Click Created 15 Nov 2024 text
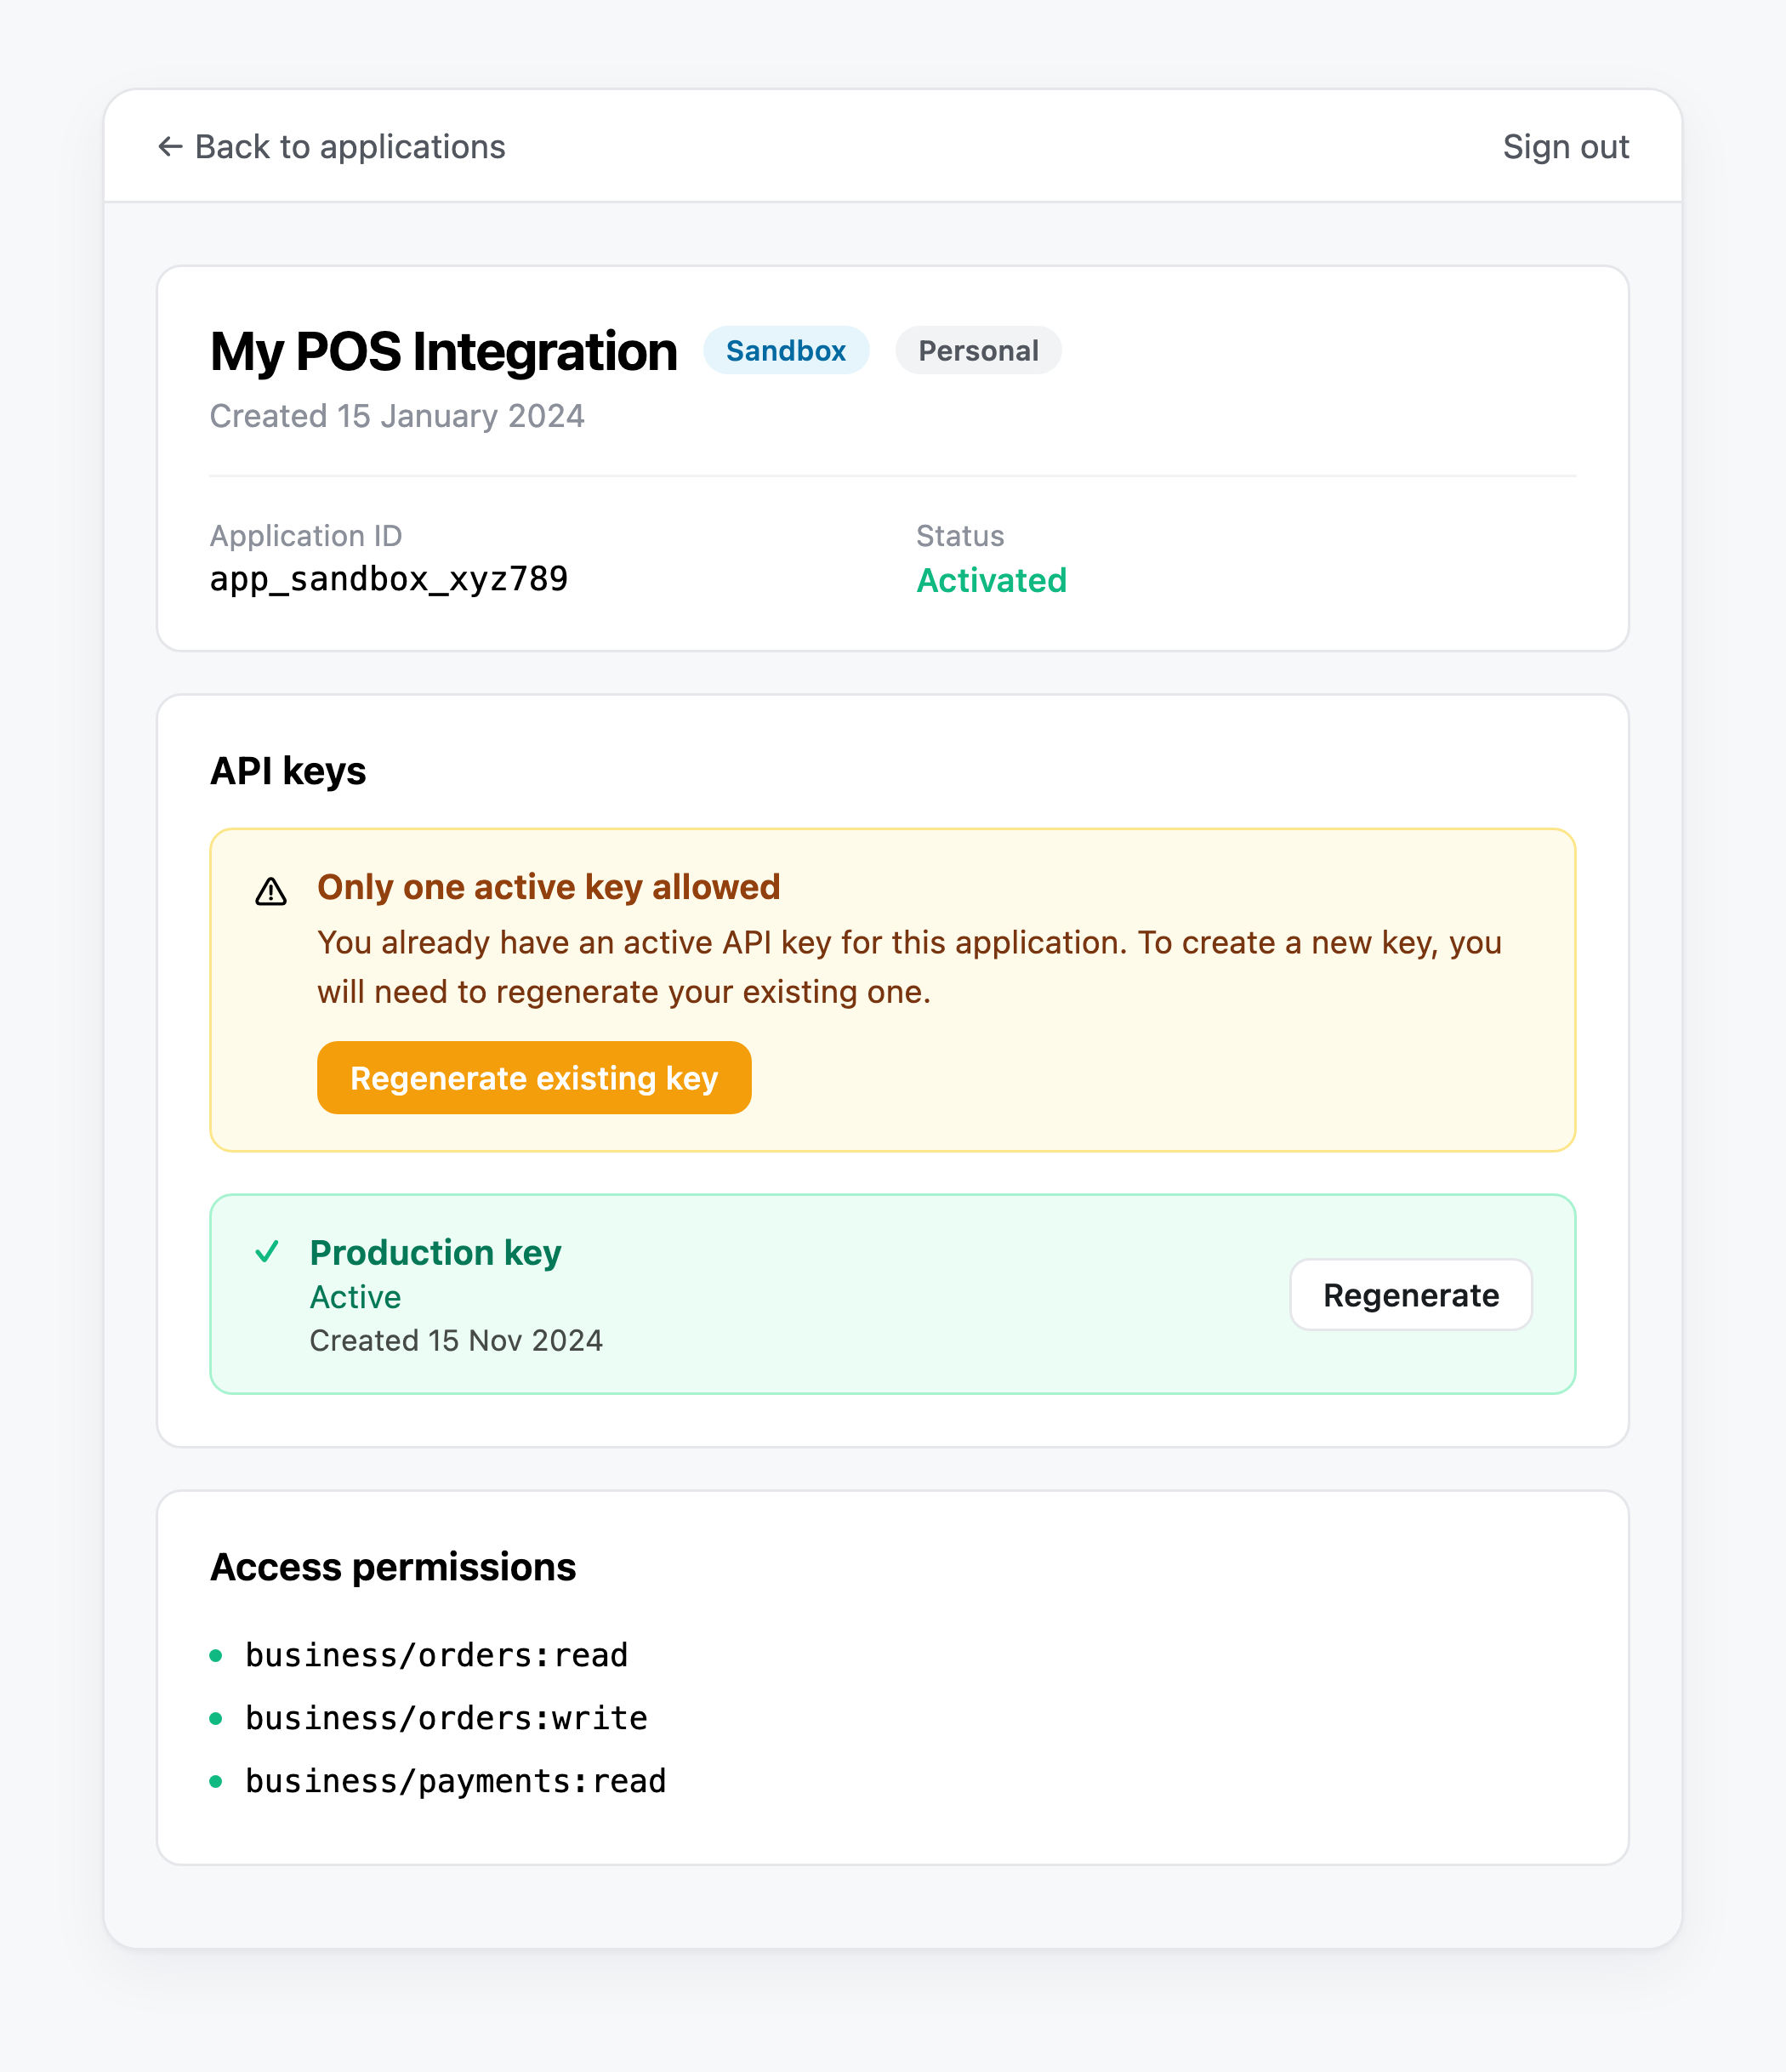The width and height of the screenshot is (1786, 2072). point(456,1340)
